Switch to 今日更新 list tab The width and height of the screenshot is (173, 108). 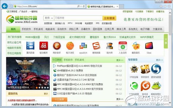[x=57, y=60]
